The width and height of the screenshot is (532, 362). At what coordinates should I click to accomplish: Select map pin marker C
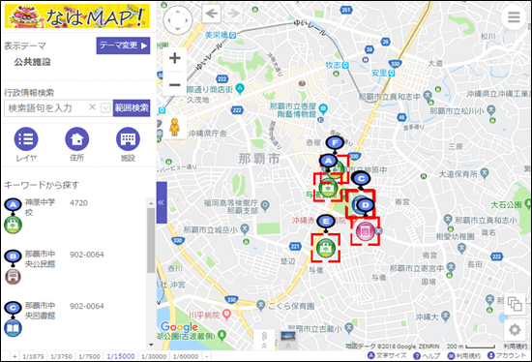click(361, 179)
